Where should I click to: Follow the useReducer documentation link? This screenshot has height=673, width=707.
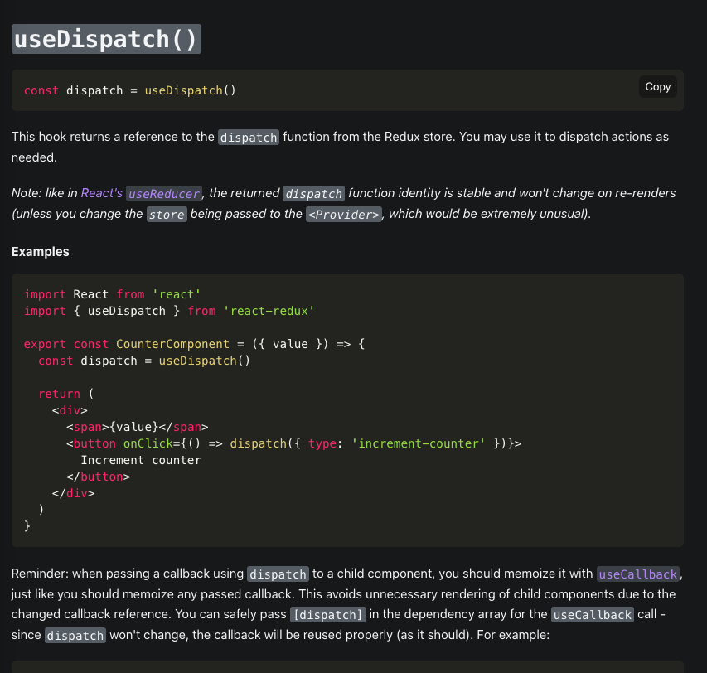[162, 193]
